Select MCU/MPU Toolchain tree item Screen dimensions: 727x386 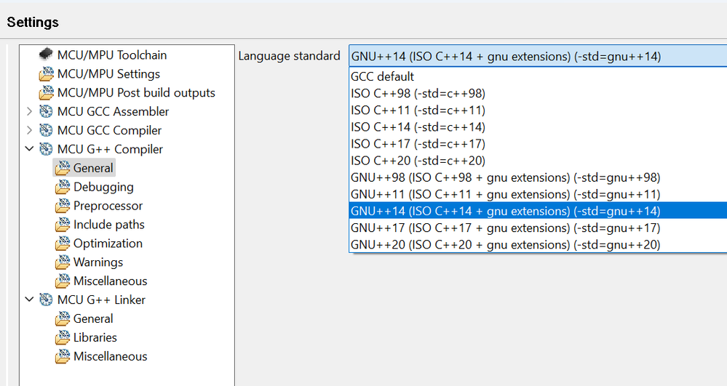[x=112, y=55]
